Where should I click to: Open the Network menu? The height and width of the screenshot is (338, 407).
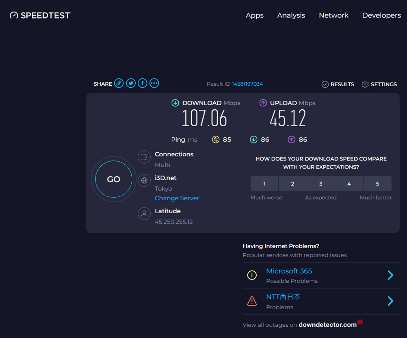334,15
